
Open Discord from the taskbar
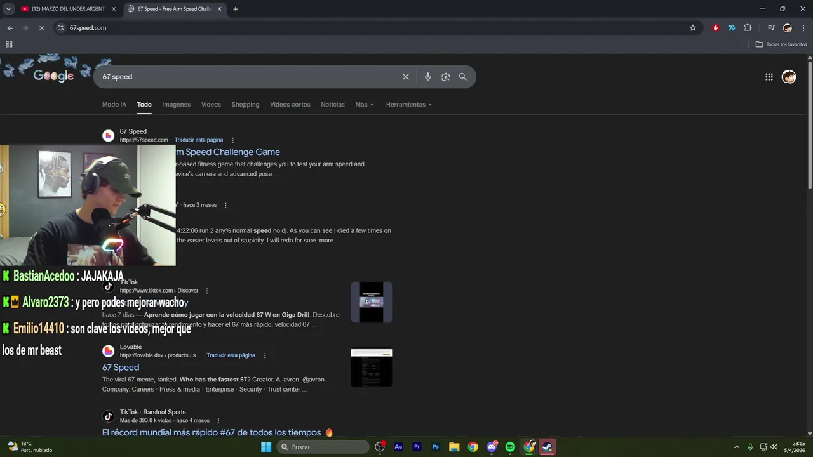pos(492,447)
